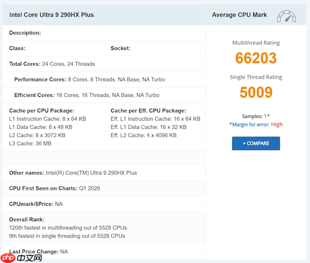Select the single thread score 5009
310x263 pixels.
point(256,92)
